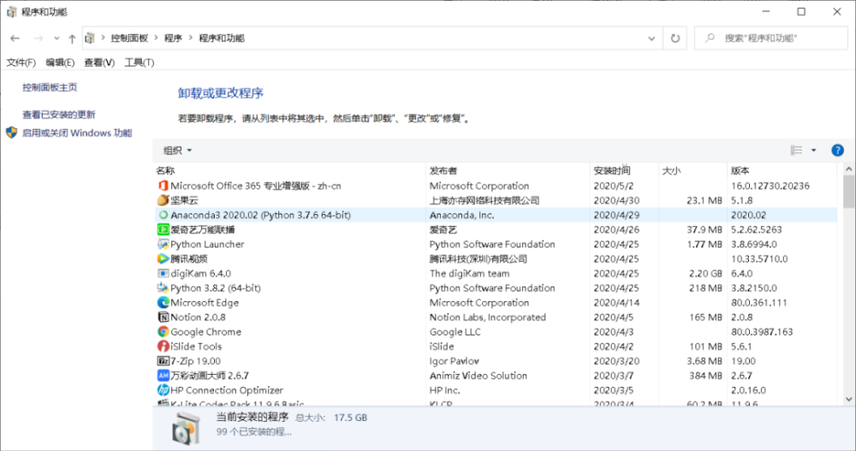The height and width of the screenshot is (451, 856).
Task: Click the Python Launcher icon
Action: (163, 244)
